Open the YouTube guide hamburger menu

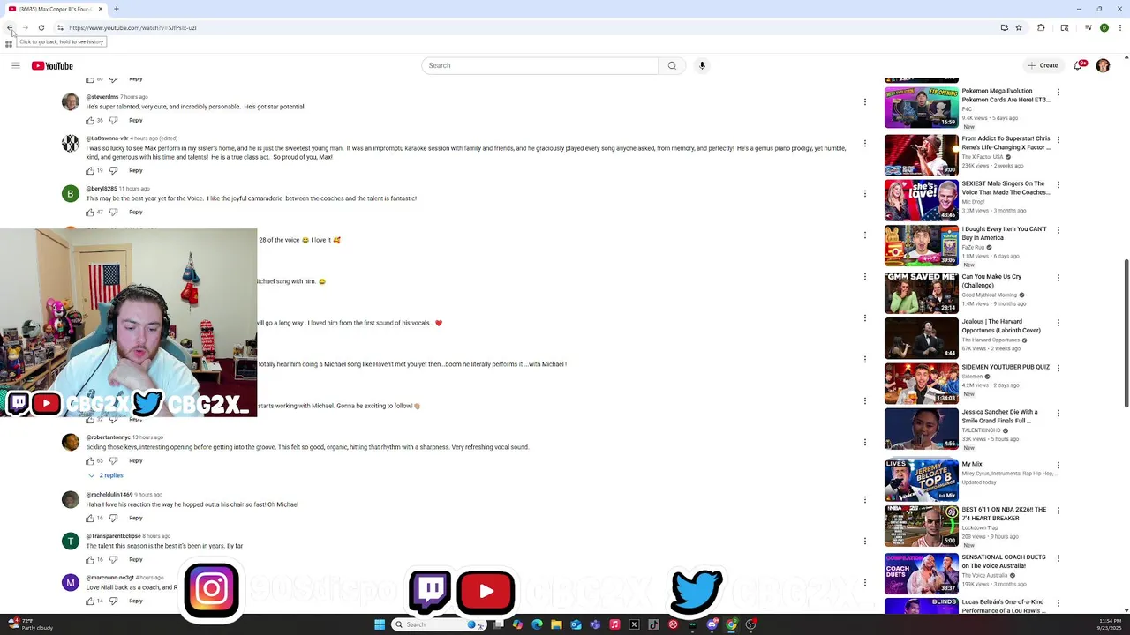15,65
